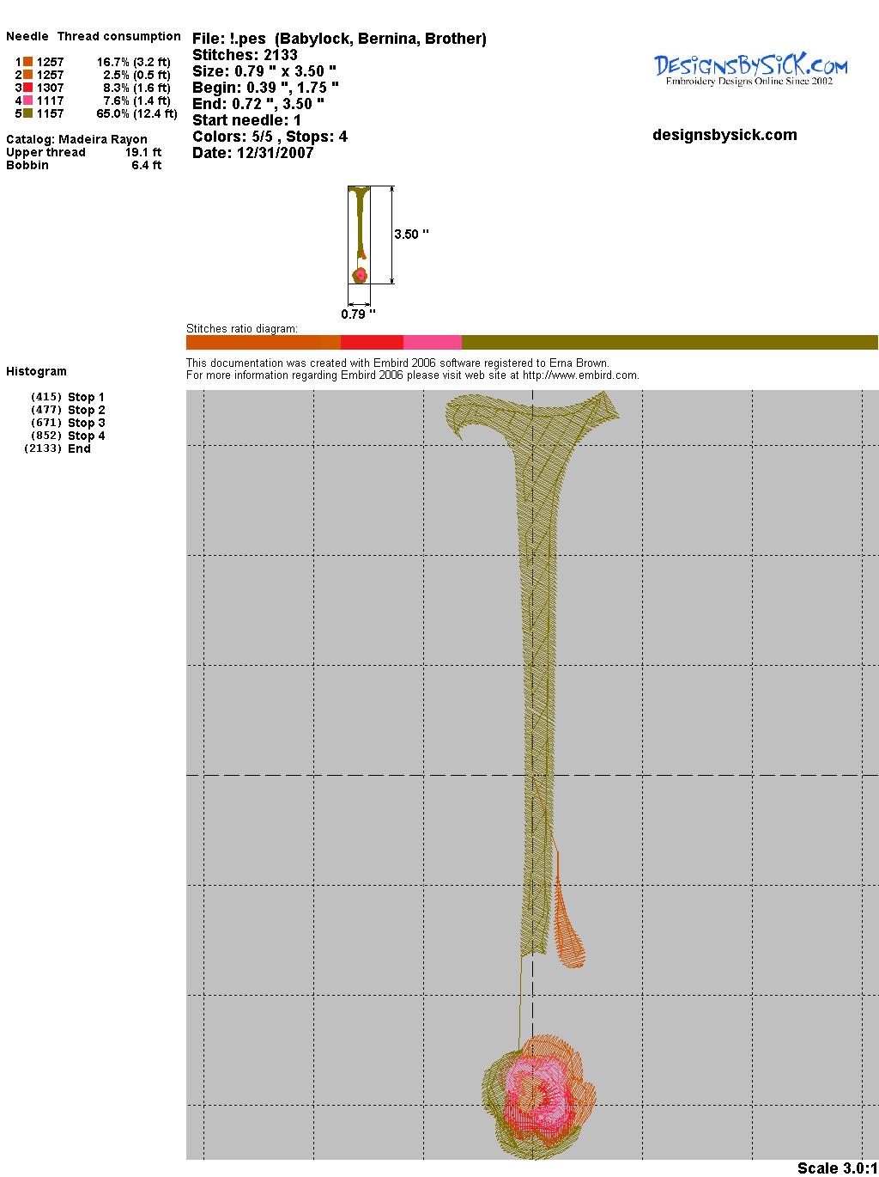Select Stop 1 in the histogram

coord(86,397)
